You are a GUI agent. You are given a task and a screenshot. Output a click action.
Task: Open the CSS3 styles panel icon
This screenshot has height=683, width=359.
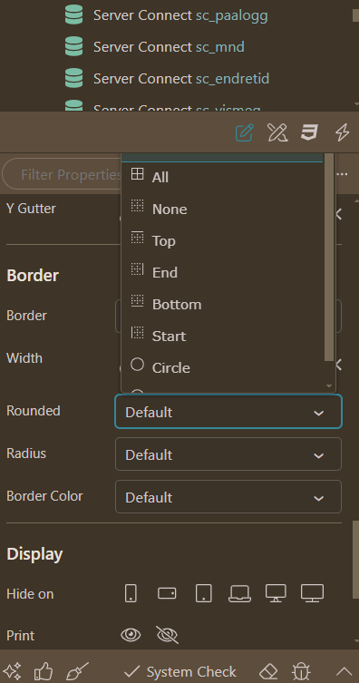(x=309, y=132)
